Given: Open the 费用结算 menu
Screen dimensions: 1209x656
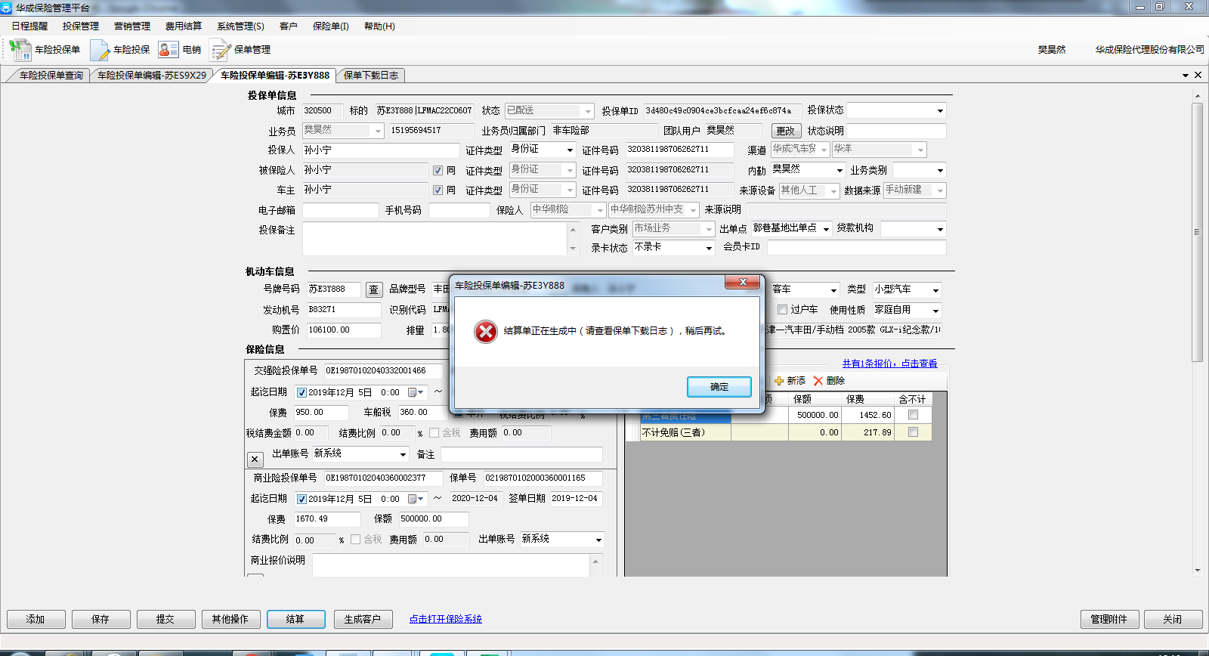Looking at the screenshot, I should (183, 26).
